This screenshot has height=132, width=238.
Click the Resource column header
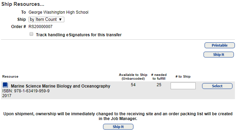click(10, 77)
